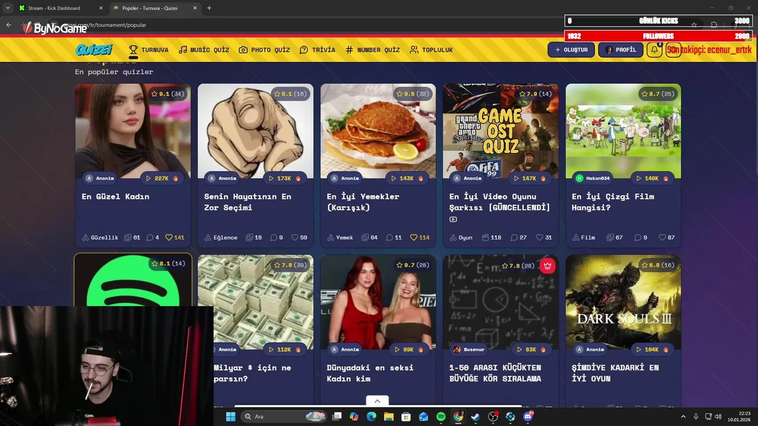Select the Eğlence category tag

(221, 237)
